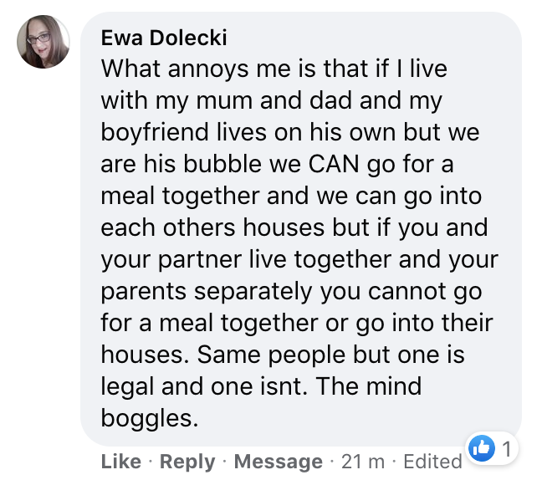
Task: Click the reaction count number 1
Action: [507, 449]
